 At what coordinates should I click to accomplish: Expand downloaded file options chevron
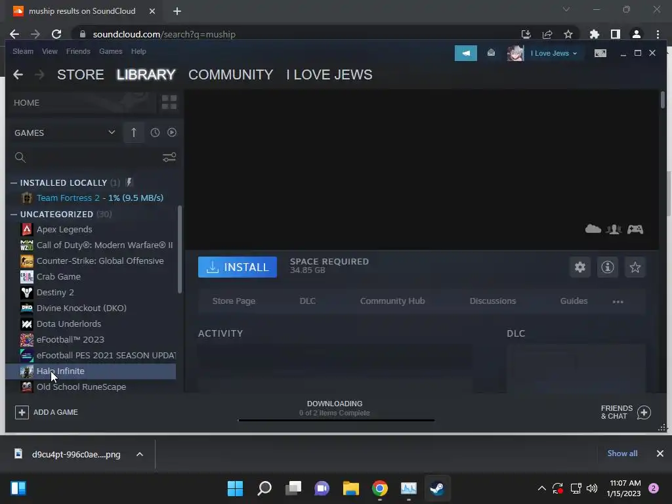140,454
